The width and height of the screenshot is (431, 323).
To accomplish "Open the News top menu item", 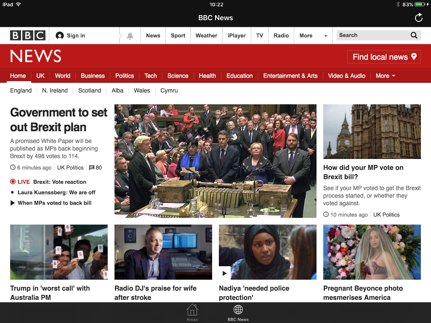I will click(x=153, y=35).
